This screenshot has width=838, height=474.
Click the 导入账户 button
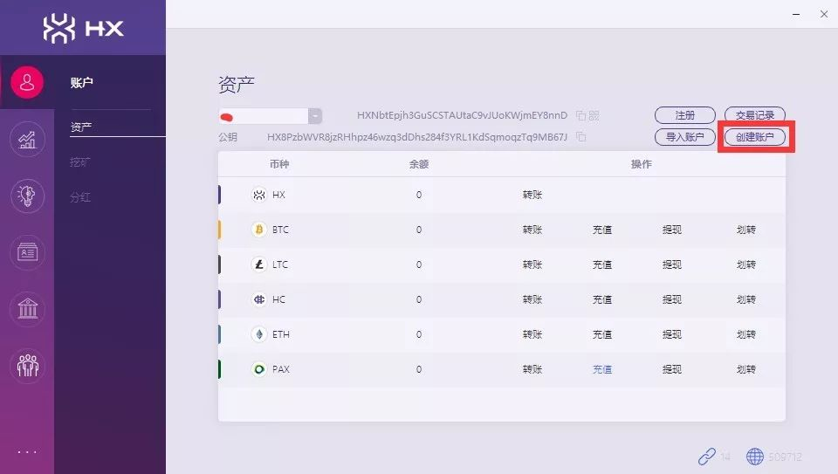coord(684,137)
